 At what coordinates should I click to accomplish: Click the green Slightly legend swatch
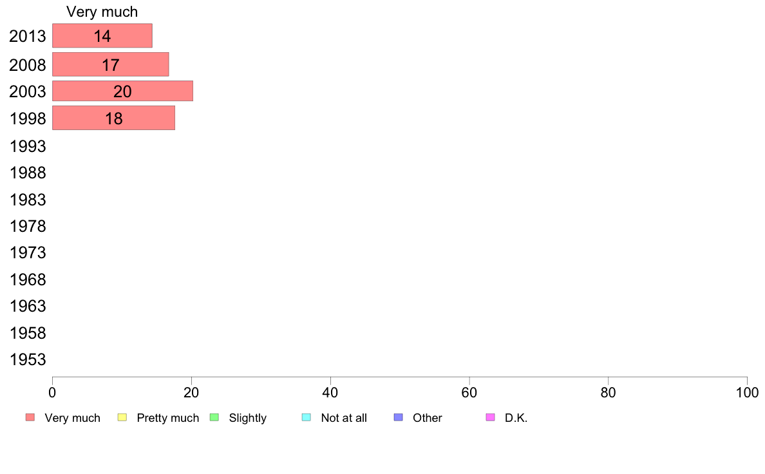[x=214, y=417]
